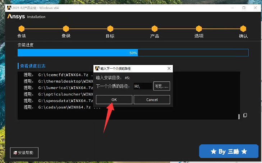Maximize the Ansys installer window

pos(244,8)
